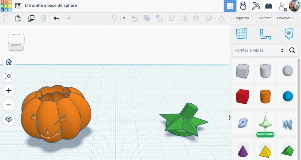Zoom in with the plus button

tap(9, 91)
